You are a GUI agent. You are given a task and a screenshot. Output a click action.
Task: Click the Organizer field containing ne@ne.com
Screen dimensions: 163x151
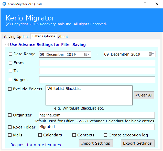(x=97, y=115)
